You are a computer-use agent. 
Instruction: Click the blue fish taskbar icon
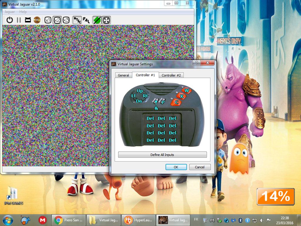tap(25, 220)
